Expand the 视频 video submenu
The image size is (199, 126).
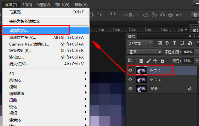click(x=46, y=113)
